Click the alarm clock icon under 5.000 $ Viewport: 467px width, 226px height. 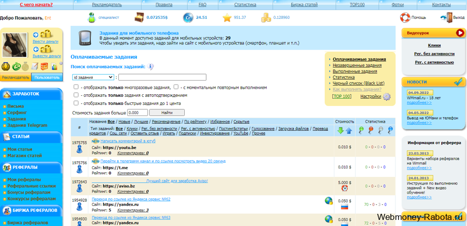click(x=345, y=188)
